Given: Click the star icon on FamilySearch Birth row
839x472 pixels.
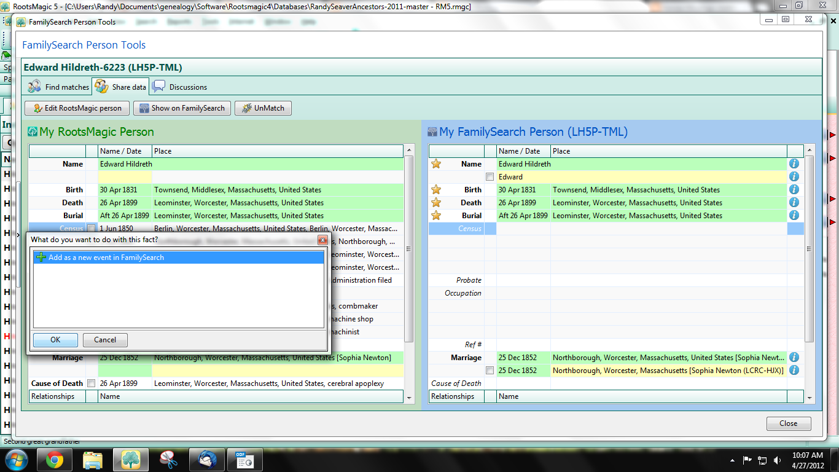Looking at the screenshot, I should (436, 190).
